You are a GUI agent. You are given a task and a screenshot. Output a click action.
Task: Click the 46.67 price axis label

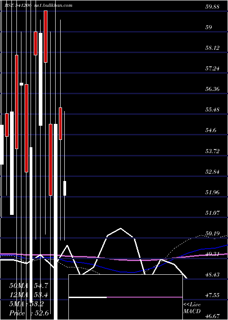coord(212,316)
